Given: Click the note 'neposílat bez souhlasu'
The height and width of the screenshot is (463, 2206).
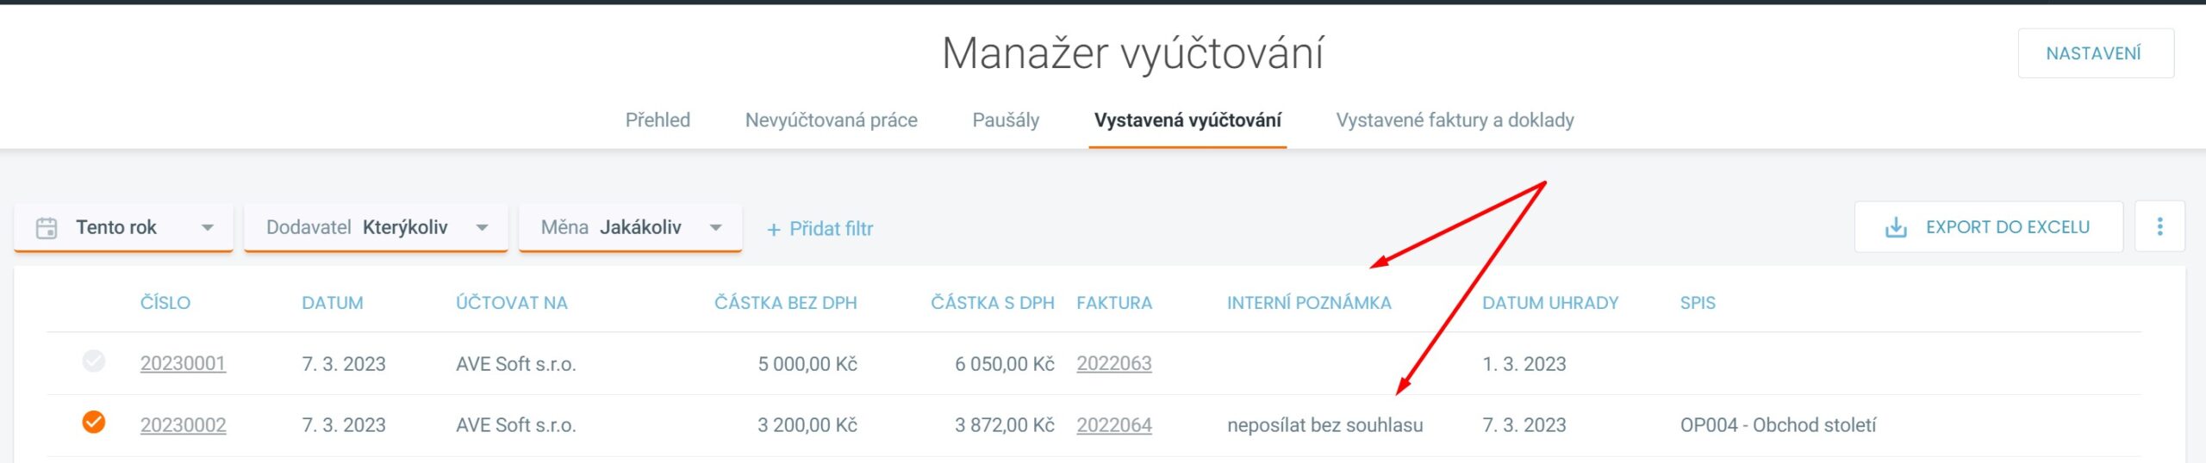Looking at the screenshot, I should coord(1324,425).
